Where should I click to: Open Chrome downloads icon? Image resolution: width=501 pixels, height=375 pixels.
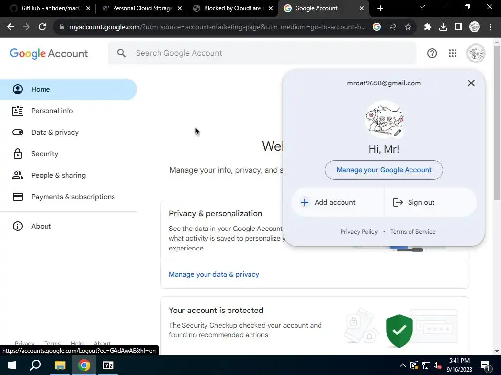click(443, 27)
